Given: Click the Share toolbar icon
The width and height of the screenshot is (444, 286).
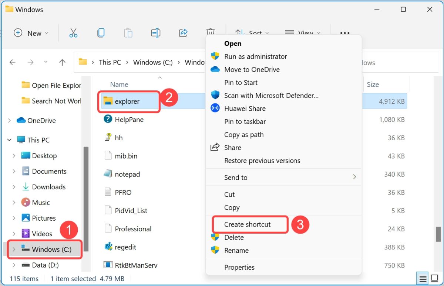Looking at the screenshot, I should [183, 33].
